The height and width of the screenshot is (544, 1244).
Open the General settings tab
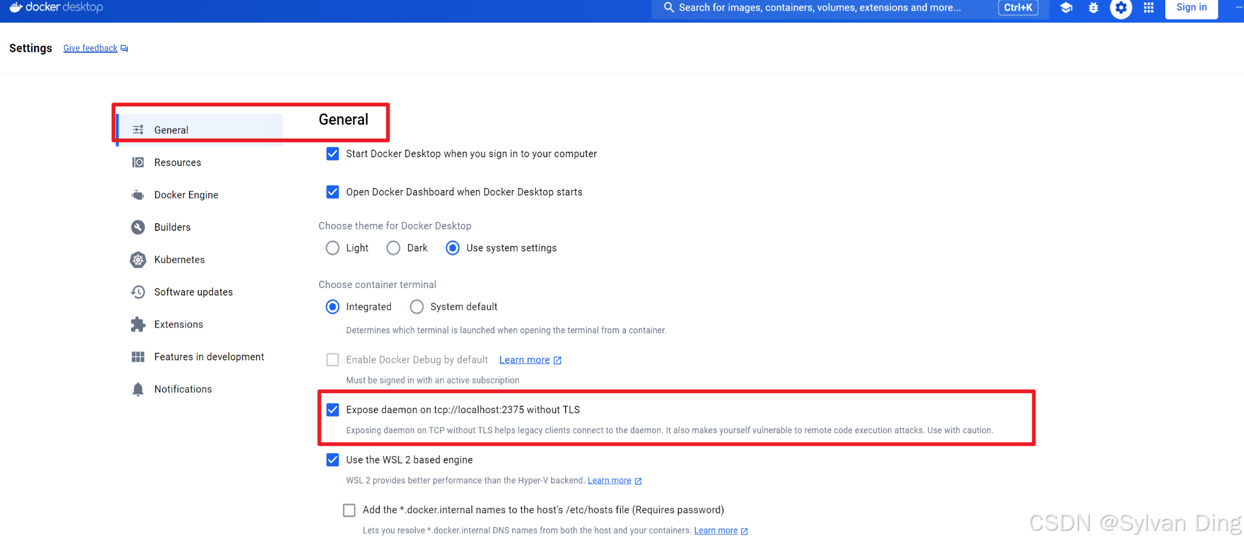click(200, 130)
